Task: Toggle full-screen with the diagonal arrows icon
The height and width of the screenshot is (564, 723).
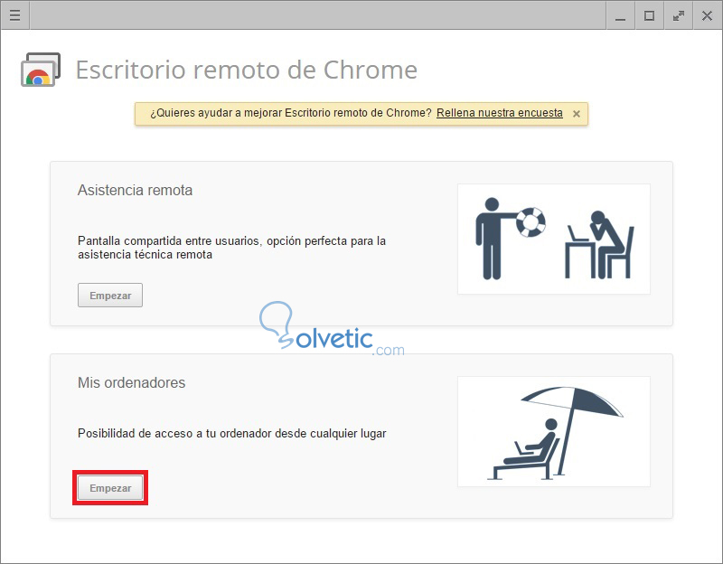Action: click(679, 15)
